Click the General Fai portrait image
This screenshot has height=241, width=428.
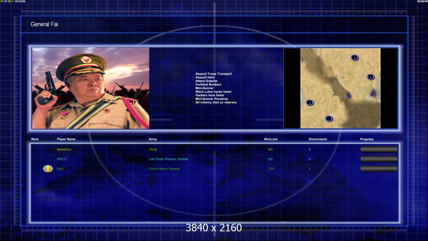tap(91, 88)
